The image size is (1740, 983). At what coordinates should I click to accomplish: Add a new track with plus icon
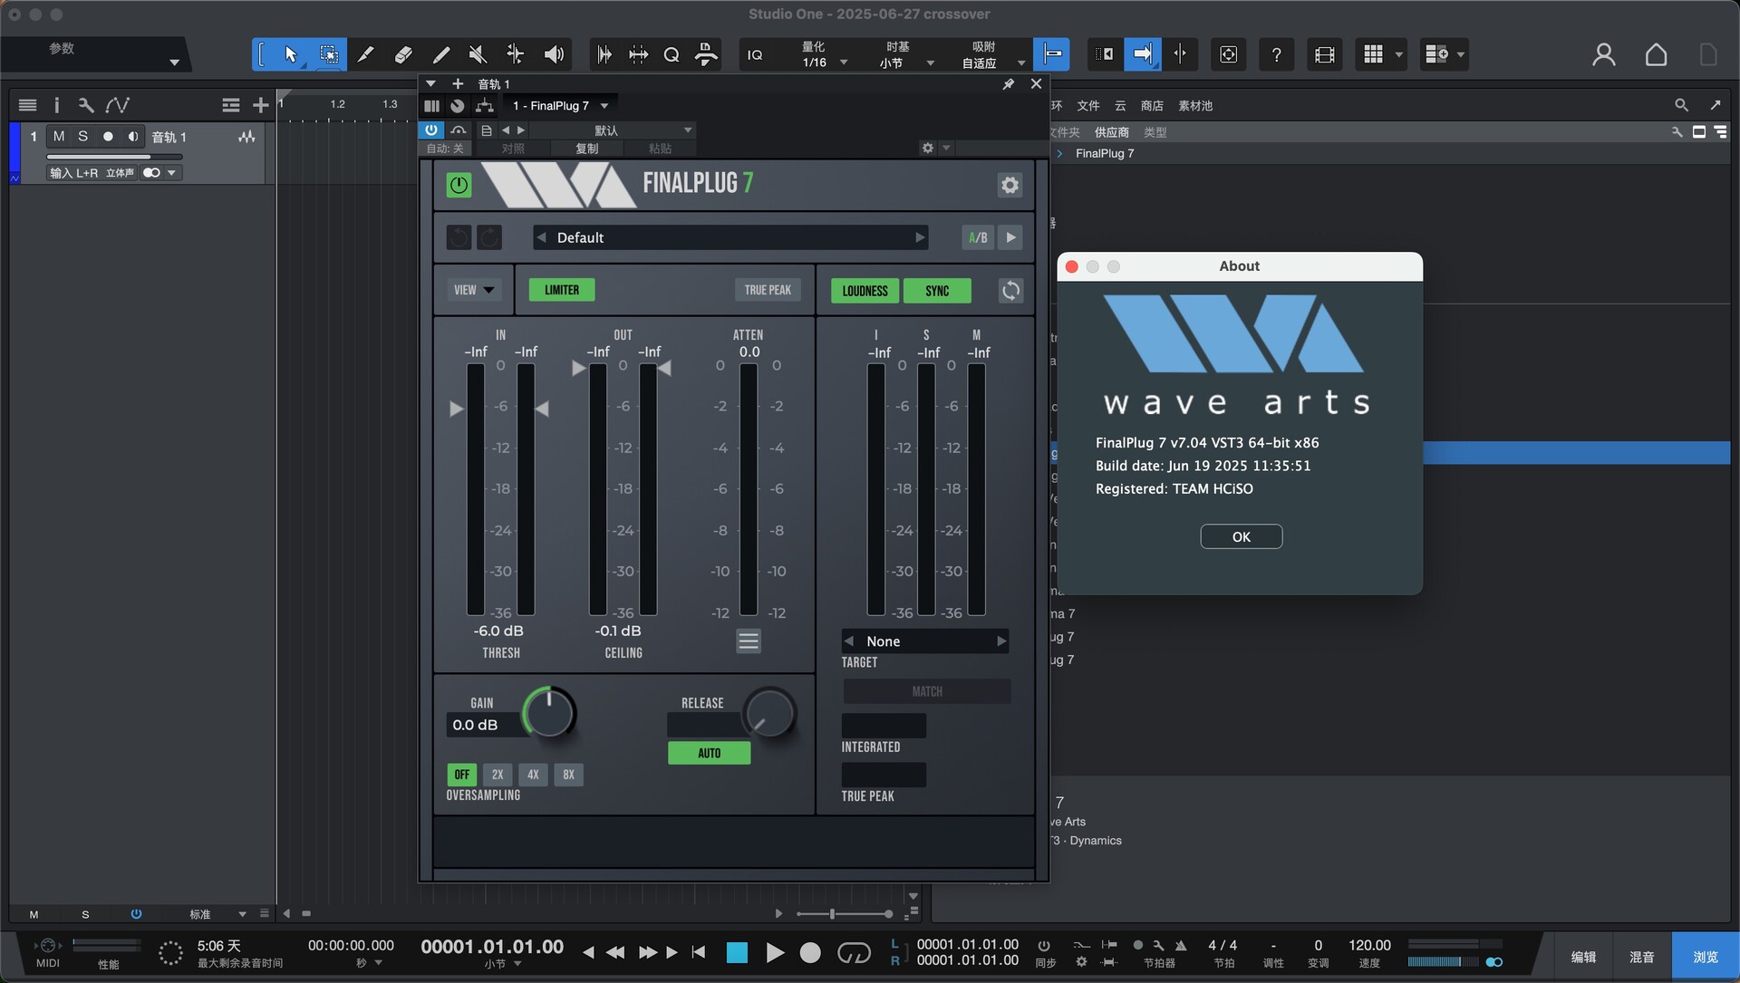coord(260,105)
